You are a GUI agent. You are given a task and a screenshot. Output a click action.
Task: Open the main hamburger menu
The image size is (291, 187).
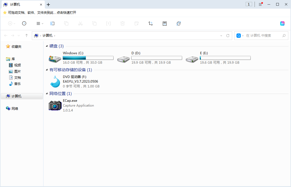point(260,4)
